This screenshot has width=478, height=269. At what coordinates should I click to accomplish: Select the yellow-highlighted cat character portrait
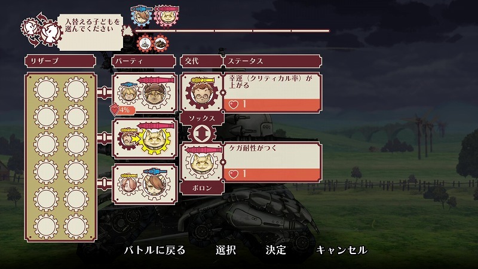click(155, 141)
